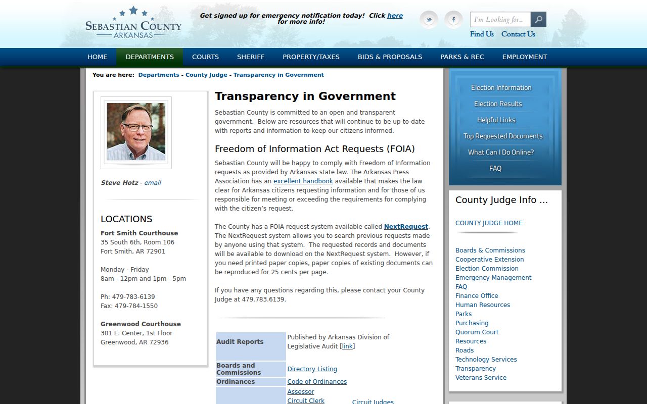The width and height of the screenshot is (647, 404).
Task: Click the emergency notification "here" link
Action: (395, 16)
